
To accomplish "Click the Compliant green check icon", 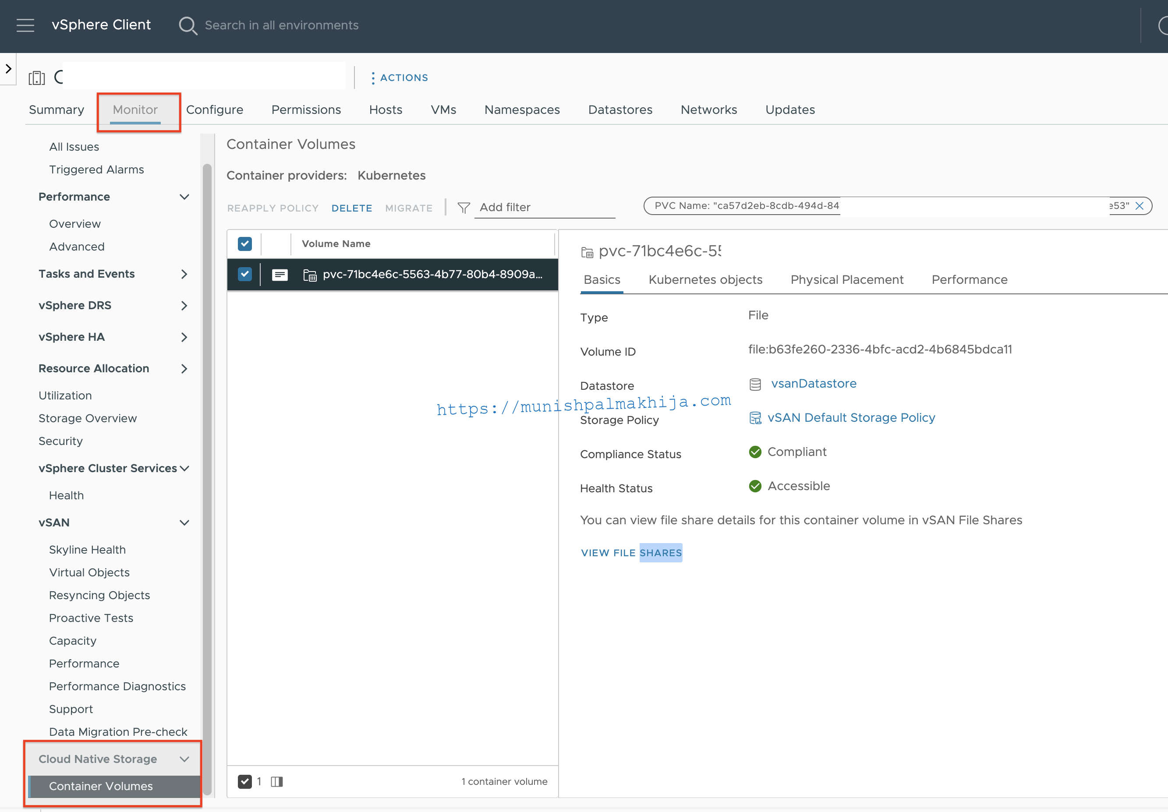I will (755, 452).
